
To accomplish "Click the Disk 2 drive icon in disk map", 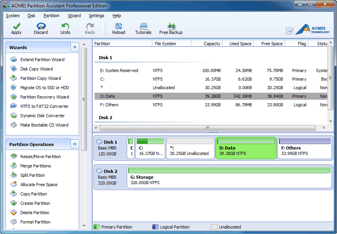I will click(x=99, y=171).
